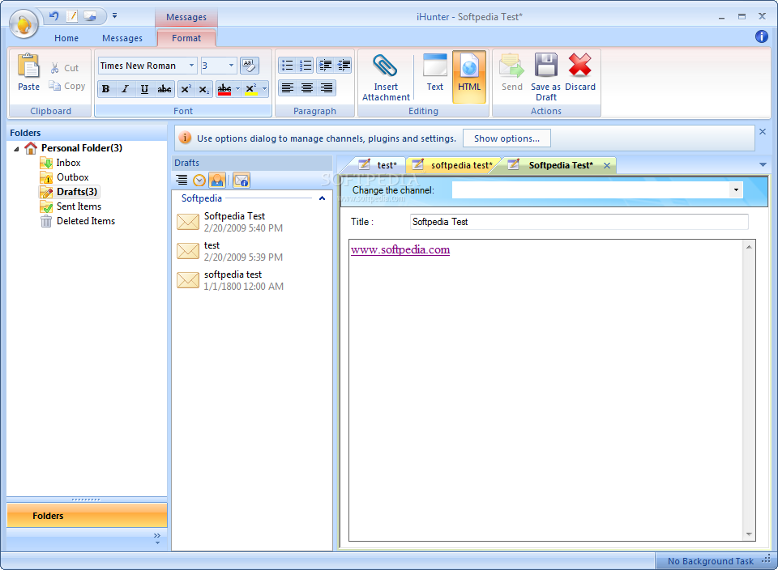Center the paragraph text
Screen dimensions: 778x570
coord(307,88)
